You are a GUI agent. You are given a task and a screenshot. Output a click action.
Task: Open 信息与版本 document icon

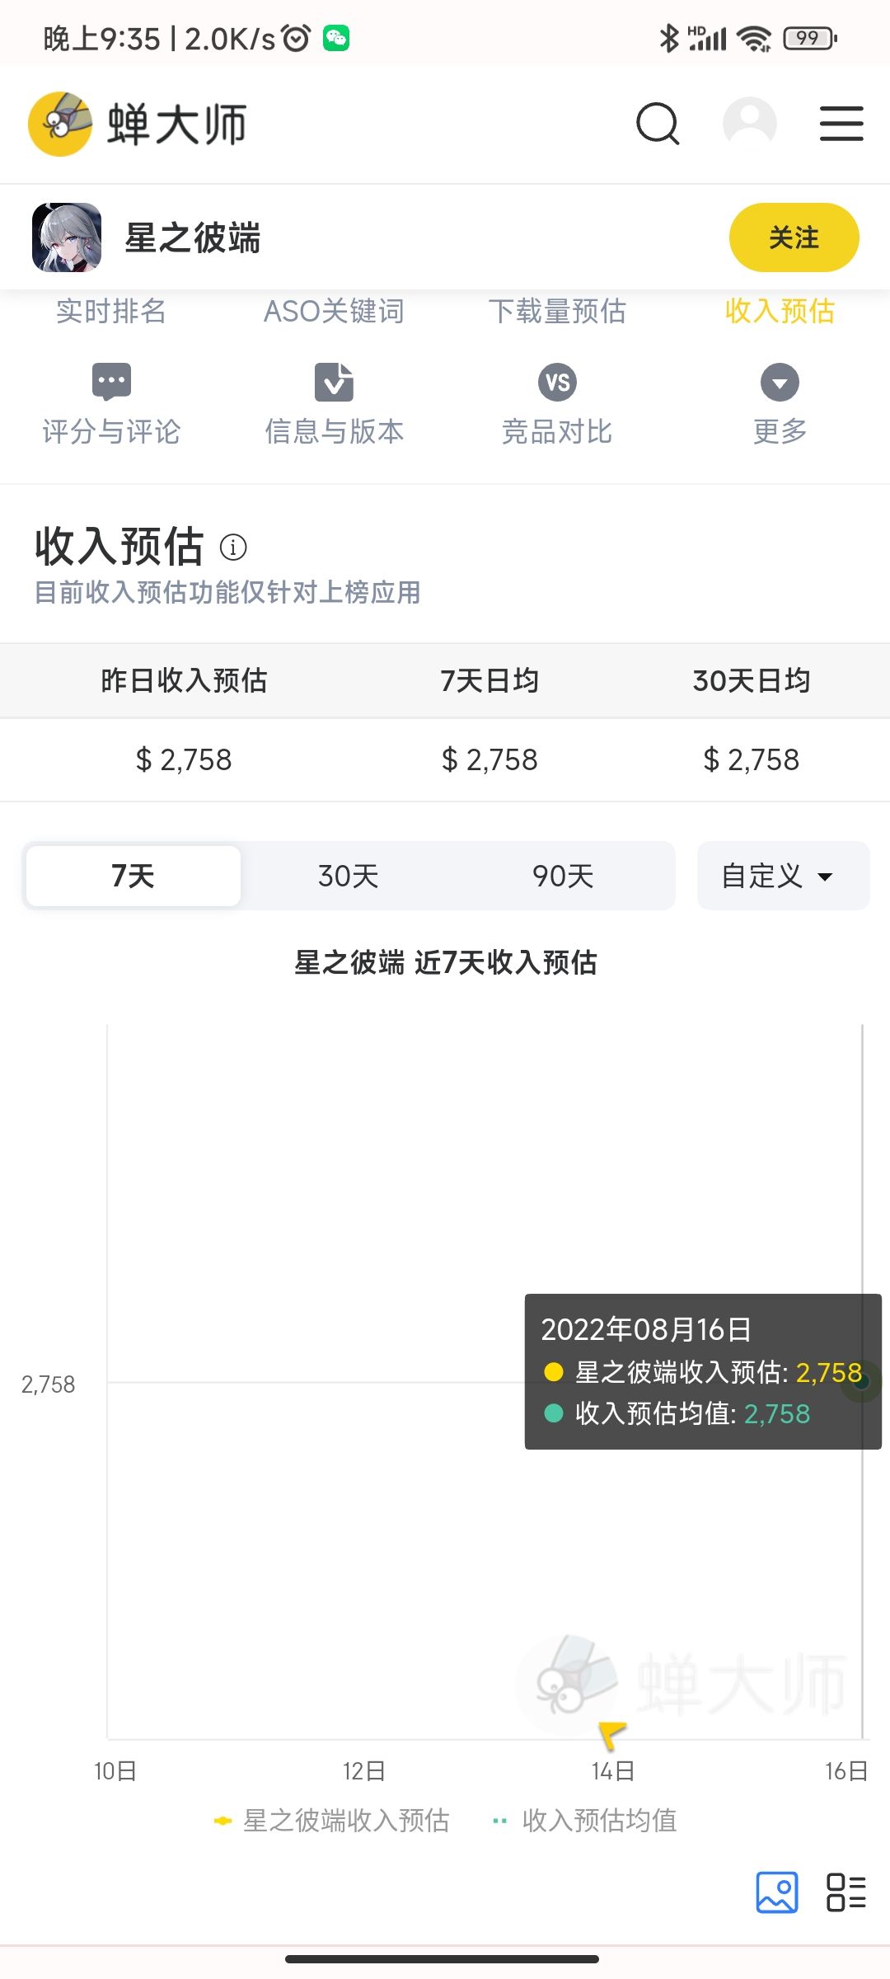coord(334,382)
